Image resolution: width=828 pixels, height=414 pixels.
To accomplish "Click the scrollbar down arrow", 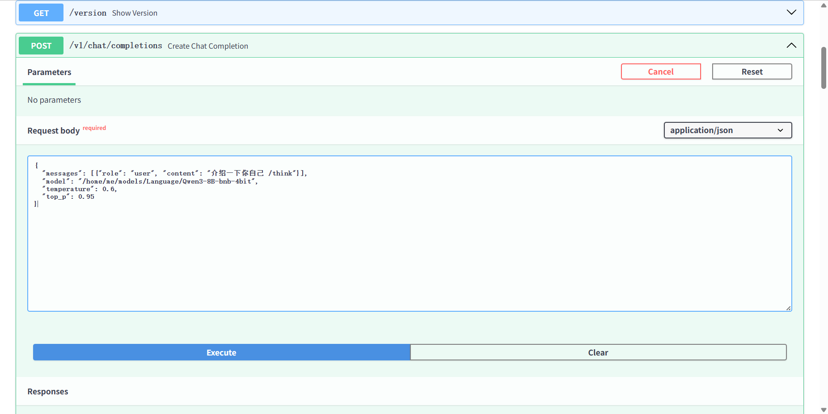I will 824,410.
